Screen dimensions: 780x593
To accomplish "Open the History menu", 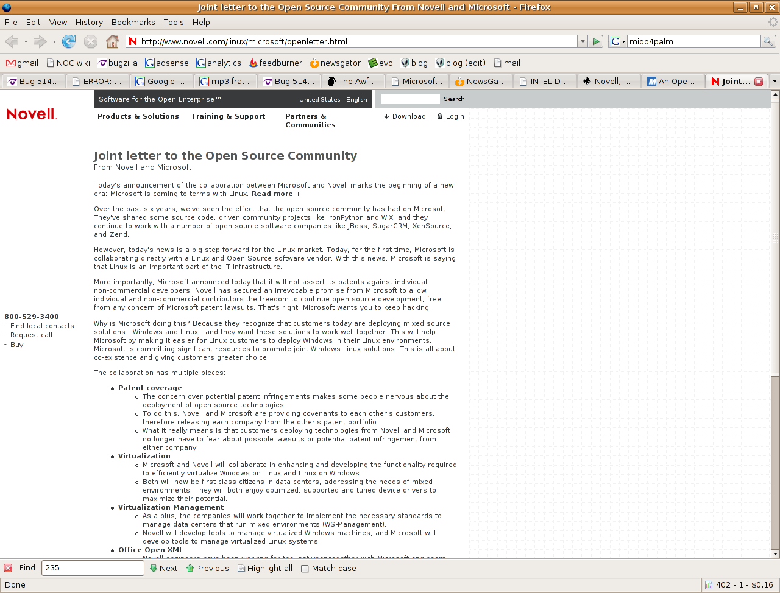I will pos(89,22).
